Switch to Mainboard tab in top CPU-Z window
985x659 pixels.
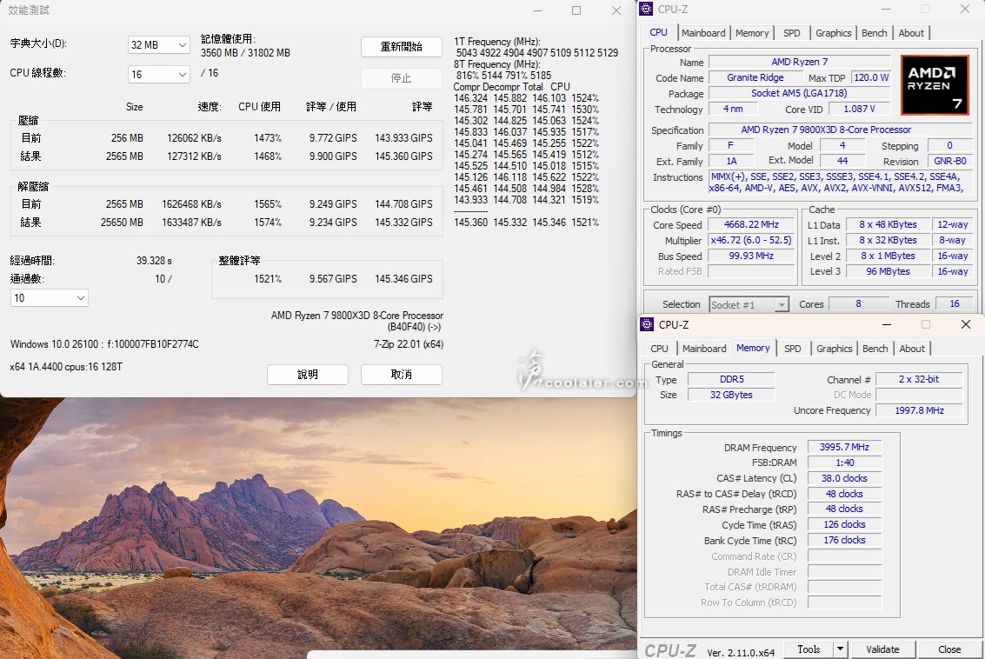click(703, 33)
